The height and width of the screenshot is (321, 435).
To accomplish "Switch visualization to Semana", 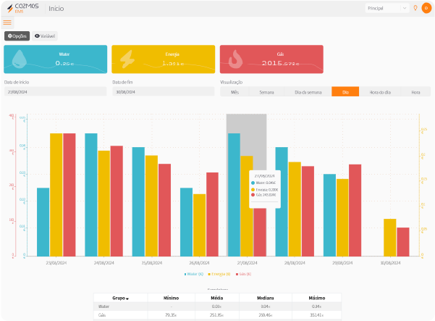I will (266, 92).
